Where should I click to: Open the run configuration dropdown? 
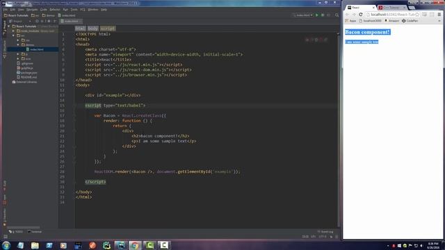click(303, 15)
